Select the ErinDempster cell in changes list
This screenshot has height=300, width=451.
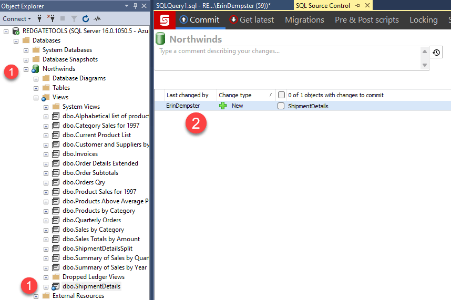(x=183, y=106)
